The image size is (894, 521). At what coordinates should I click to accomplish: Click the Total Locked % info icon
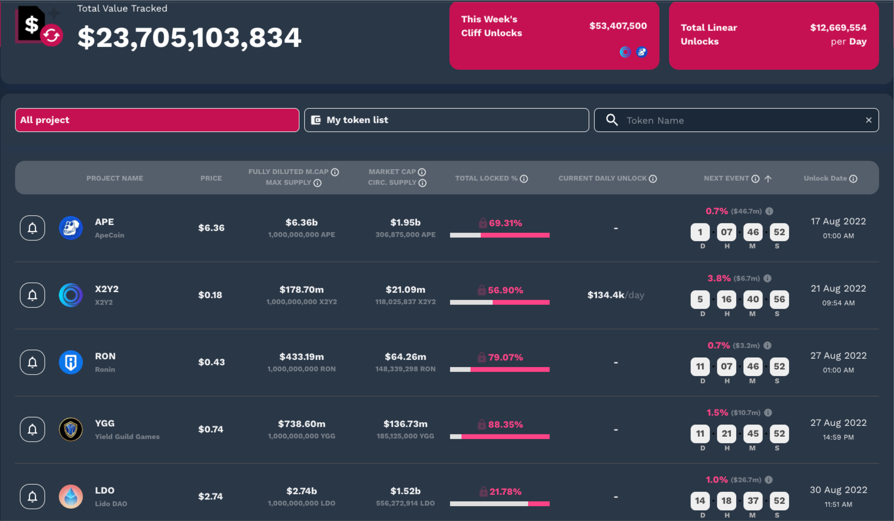point(523,179)
